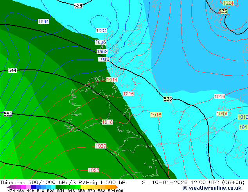Click the orange arrow end of color scale
Image resolution: width=248 pixels, height=192 pixels.
(x=116, y=187)
